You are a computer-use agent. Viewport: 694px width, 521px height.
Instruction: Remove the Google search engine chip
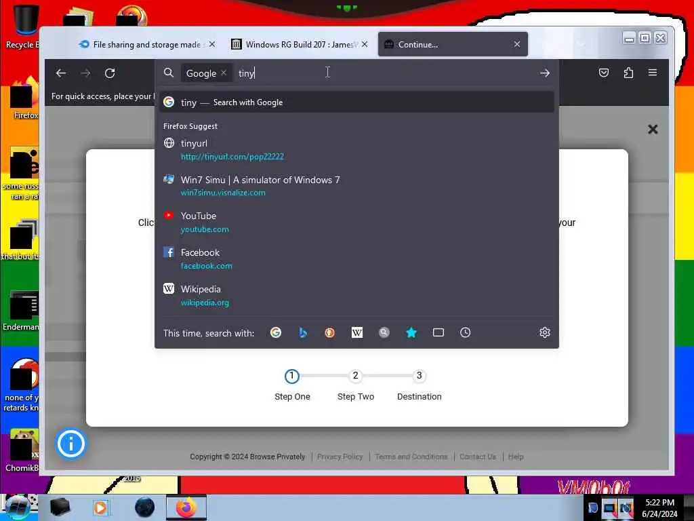224,73
